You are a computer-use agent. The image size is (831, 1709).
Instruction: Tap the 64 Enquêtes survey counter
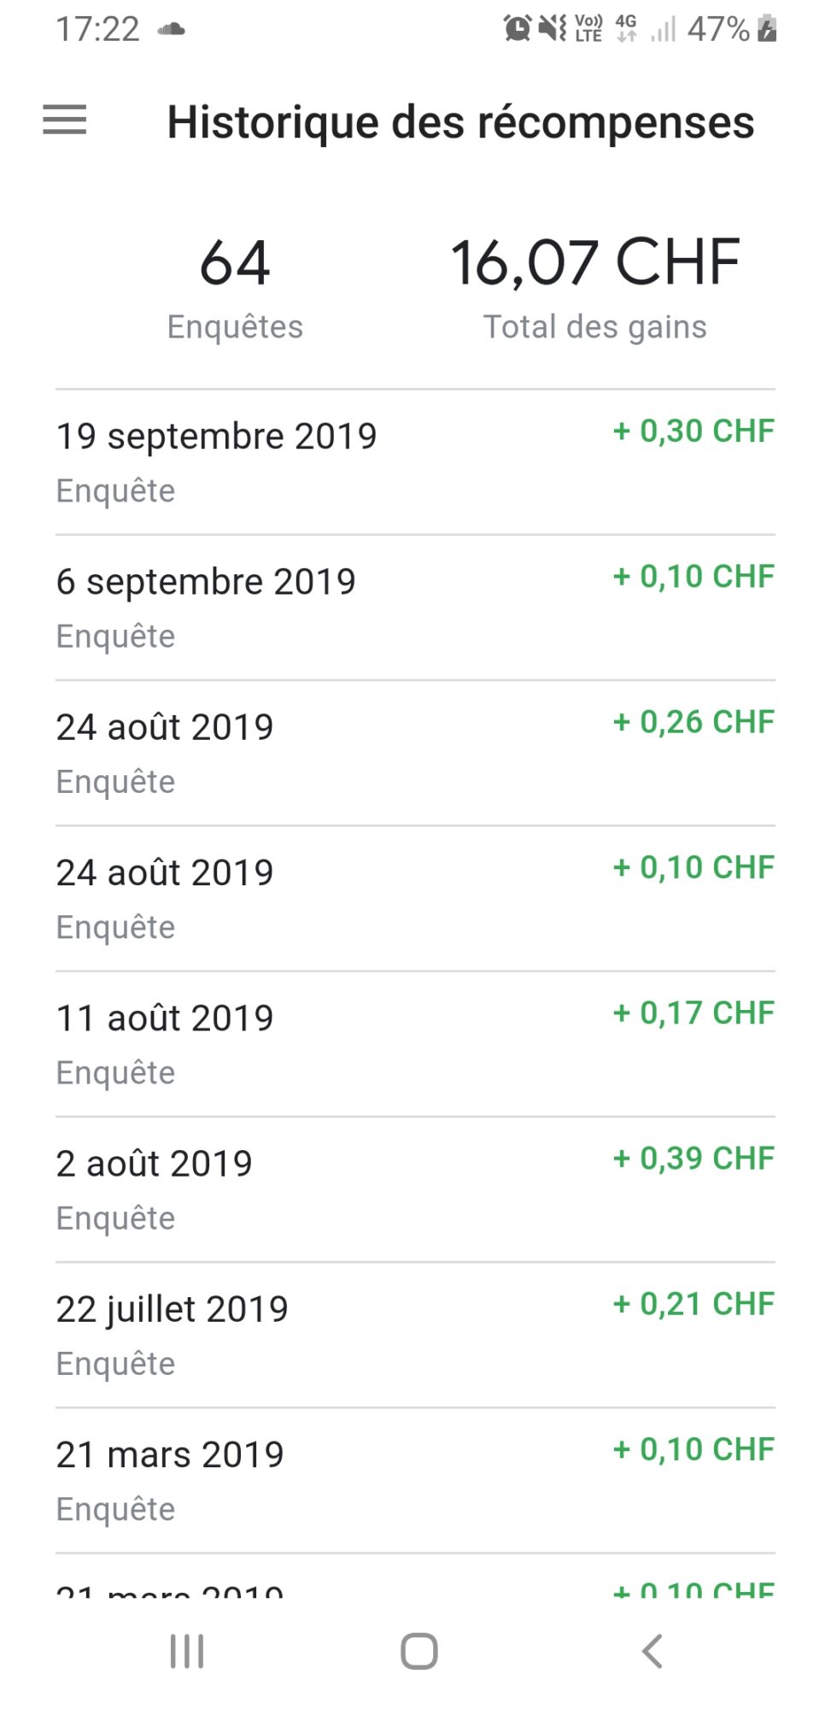click(235, 288)
